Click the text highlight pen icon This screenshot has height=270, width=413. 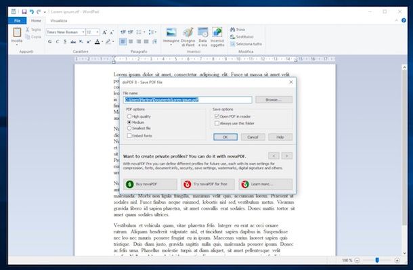click(x=108, y=41)
